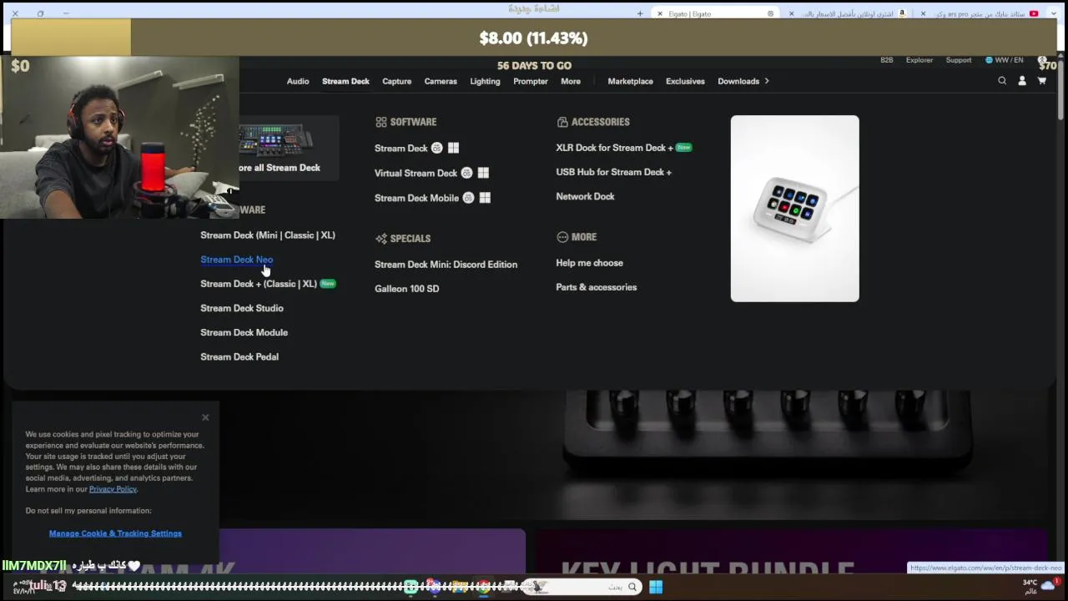
Task: Switch to the Elgato browser tab
Action: [715, 13]
